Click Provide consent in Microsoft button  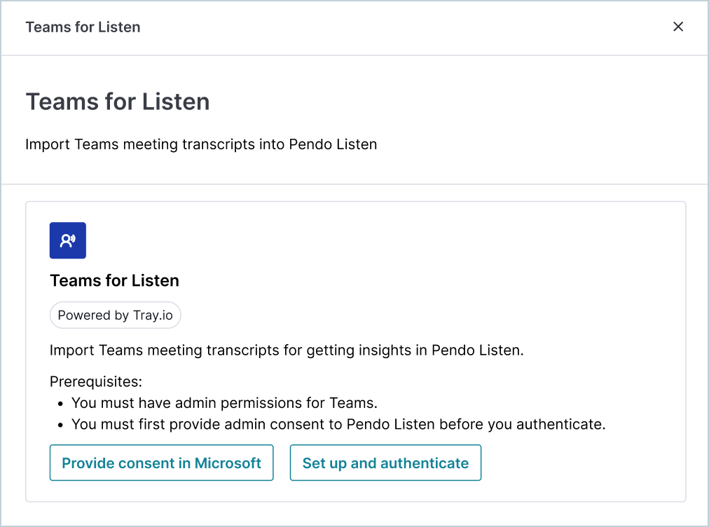pos(161,463)
